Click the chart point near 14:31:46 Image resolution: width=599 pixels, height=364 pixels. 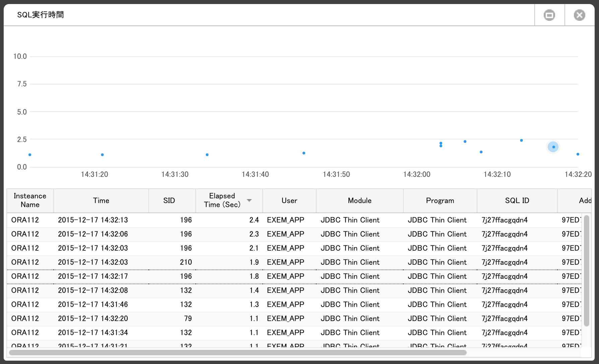pos(304,153)
